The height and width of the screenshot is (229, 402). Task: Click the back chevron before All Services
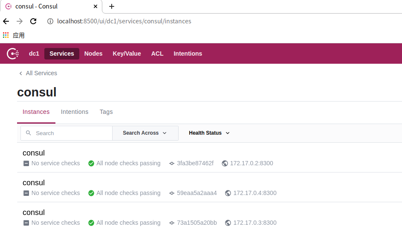[x=21, y=74]
